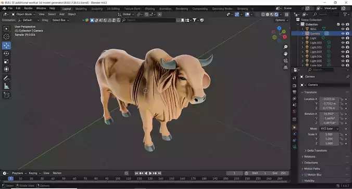
Task: Select the Move tool
Action: [6, 46]
